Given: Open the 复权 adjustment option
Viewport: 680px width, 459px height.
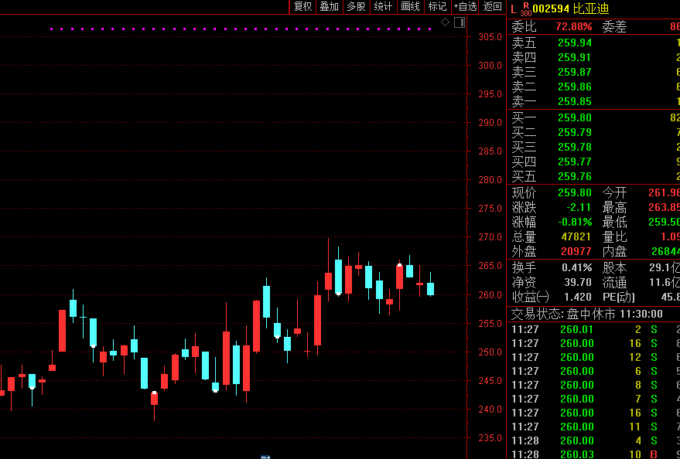Looking at the screenshot, I should click(302, 6).
